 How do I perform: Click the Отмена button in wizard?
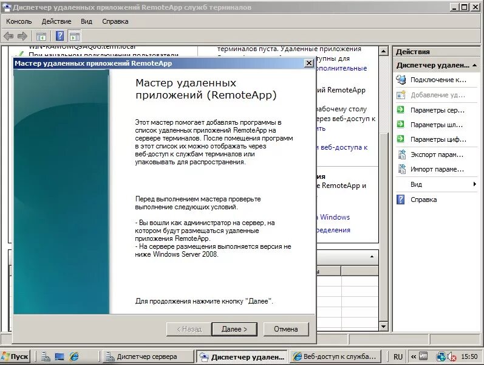(286, 329)
